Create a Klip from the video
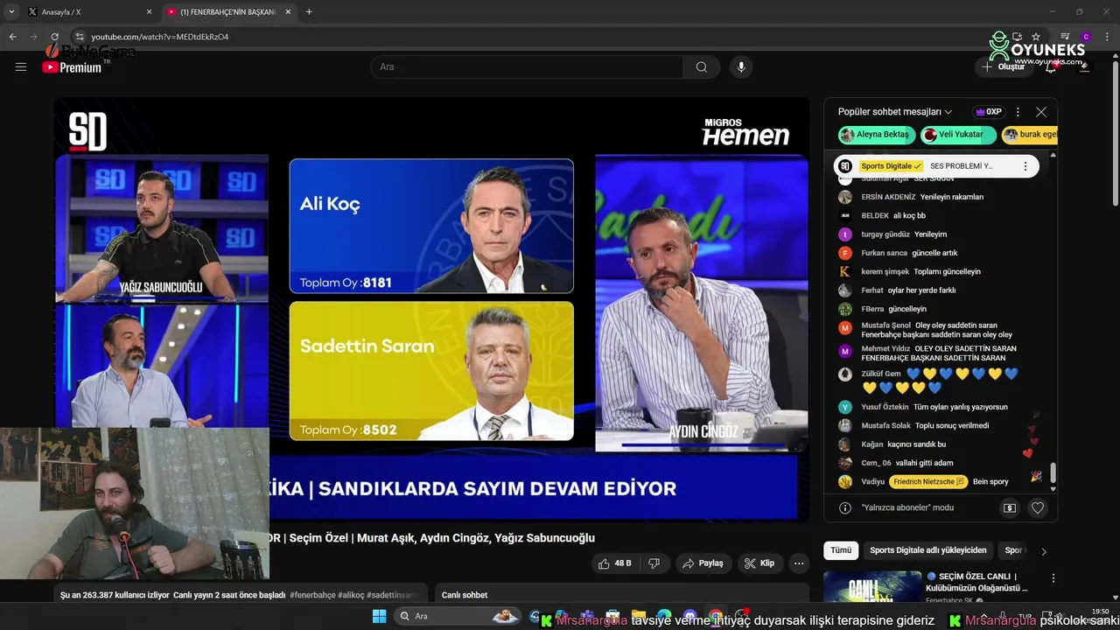This screenshot has height=630, width=1120. click(759, 563)
